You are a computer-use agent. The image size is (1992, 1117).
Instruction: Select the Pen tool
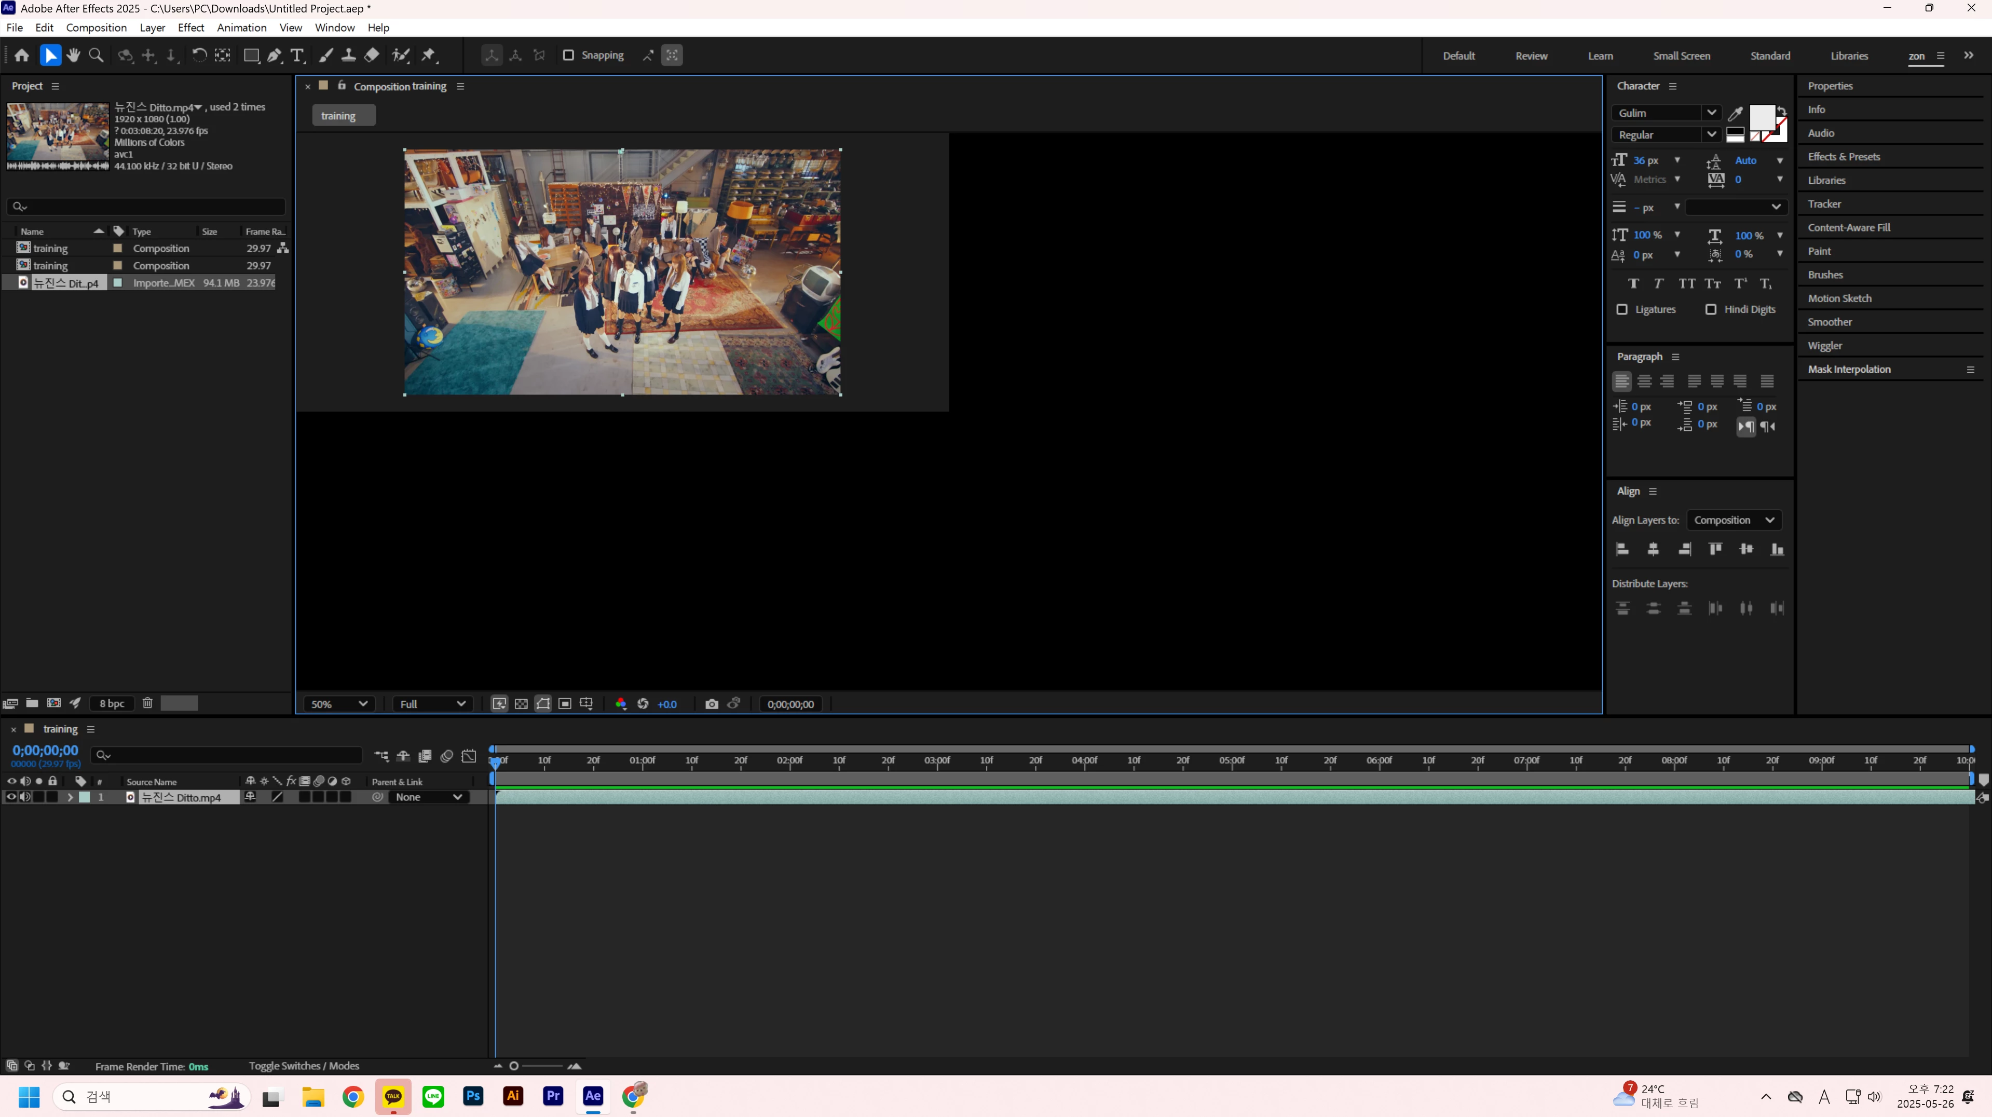pos(274,56)
